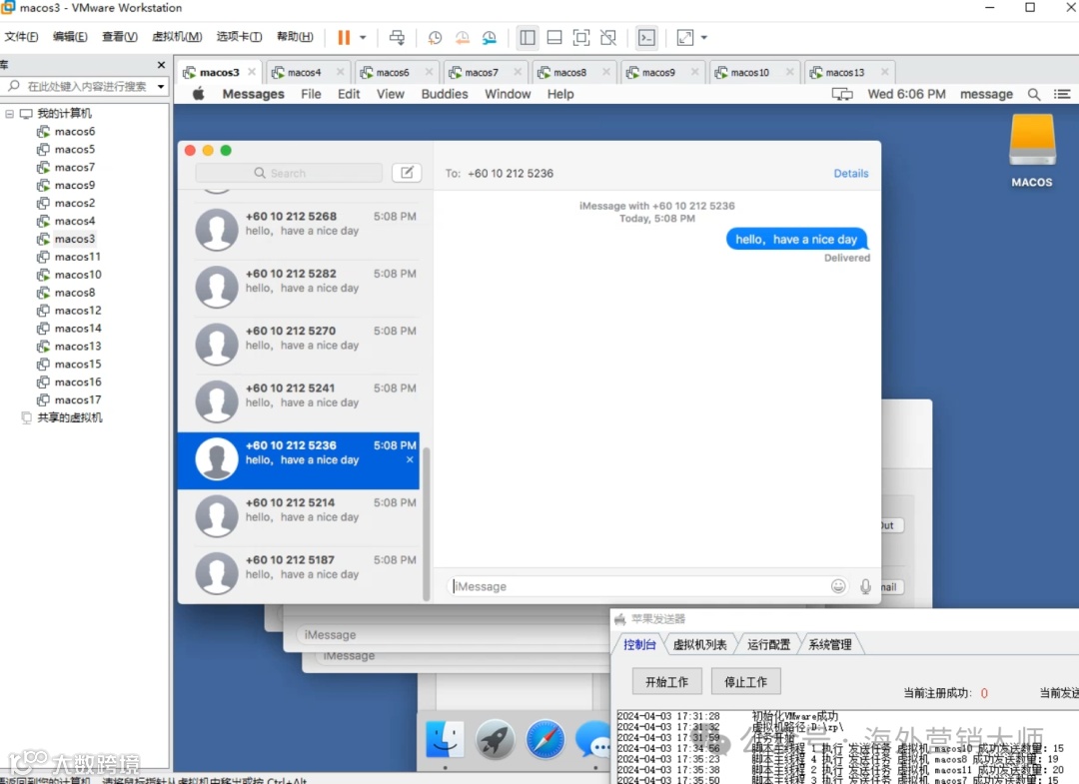
Task: Open the emoji picker smiley icon
Action: point(838,586)
